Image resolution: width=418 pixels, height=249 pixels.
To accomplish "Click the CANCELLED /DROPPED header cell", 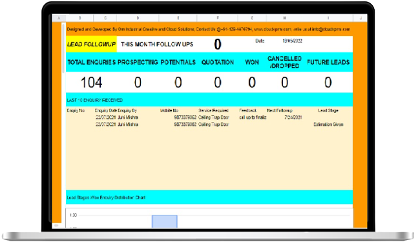I will [x=284, y=62].
